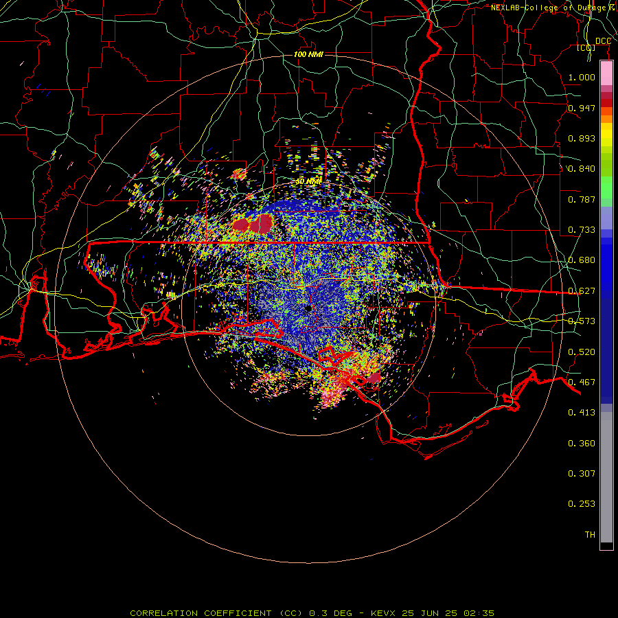Click the 50 NMI range ring label

pyautogui.click(x=308, y=182)
